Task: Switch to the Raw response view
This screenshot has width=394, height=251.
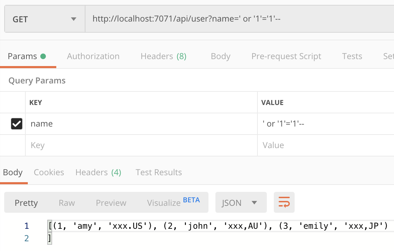Action: (x=66, y=202)
